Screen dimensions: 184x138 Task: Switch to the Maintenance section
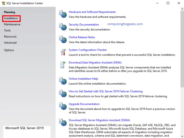click(x=12, y=24)
